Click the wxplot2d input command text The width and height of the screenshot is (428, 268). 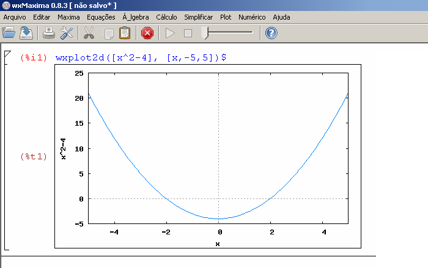(x=141, y=57)
